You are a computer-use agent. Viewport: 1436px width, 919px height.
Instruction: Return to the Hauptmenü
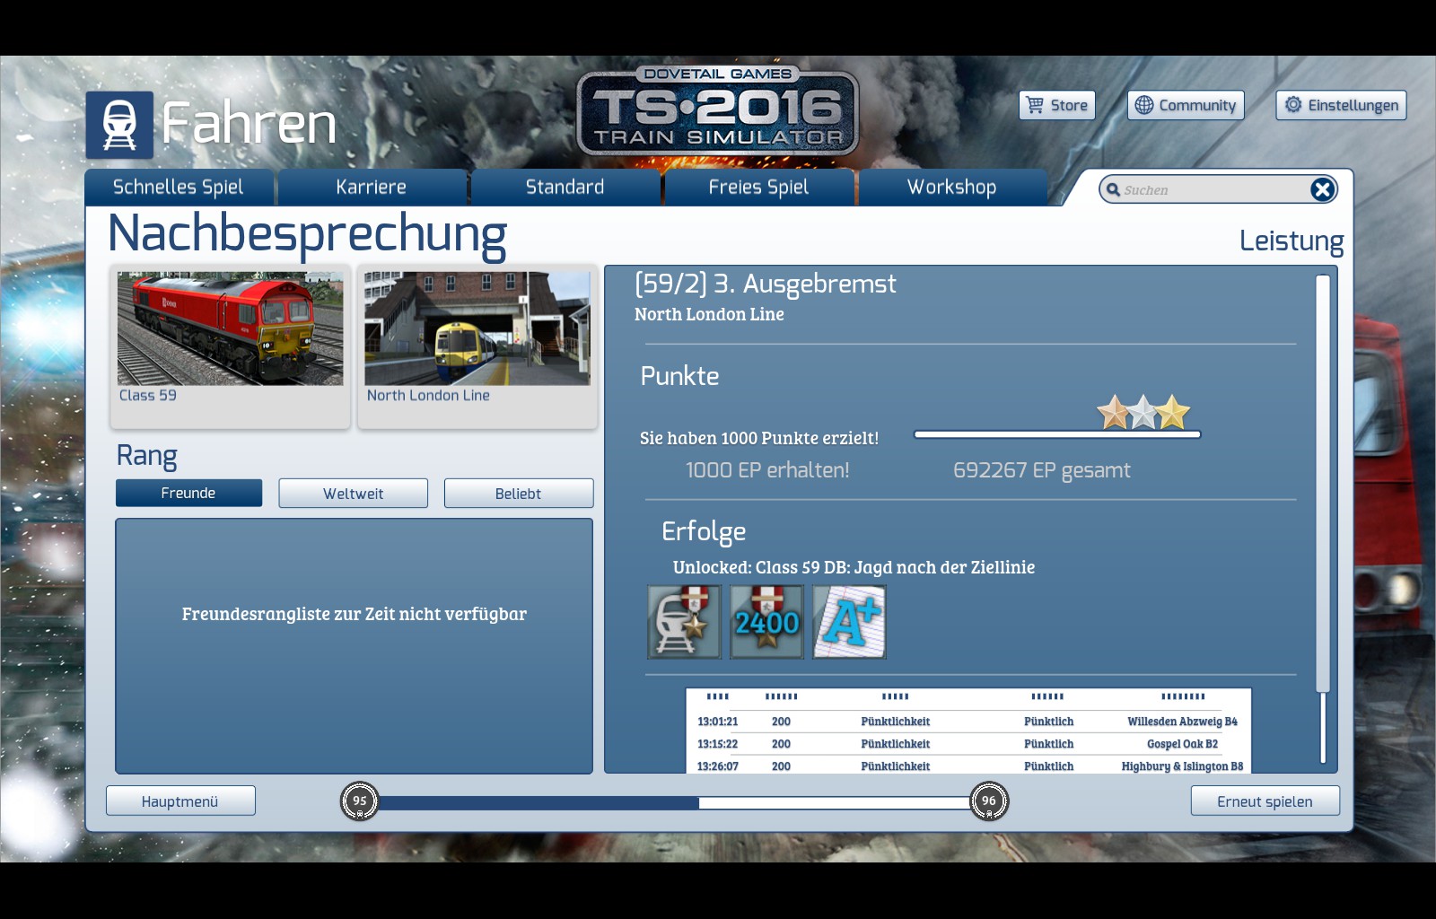pyautogui.click(x=180, y=801)
